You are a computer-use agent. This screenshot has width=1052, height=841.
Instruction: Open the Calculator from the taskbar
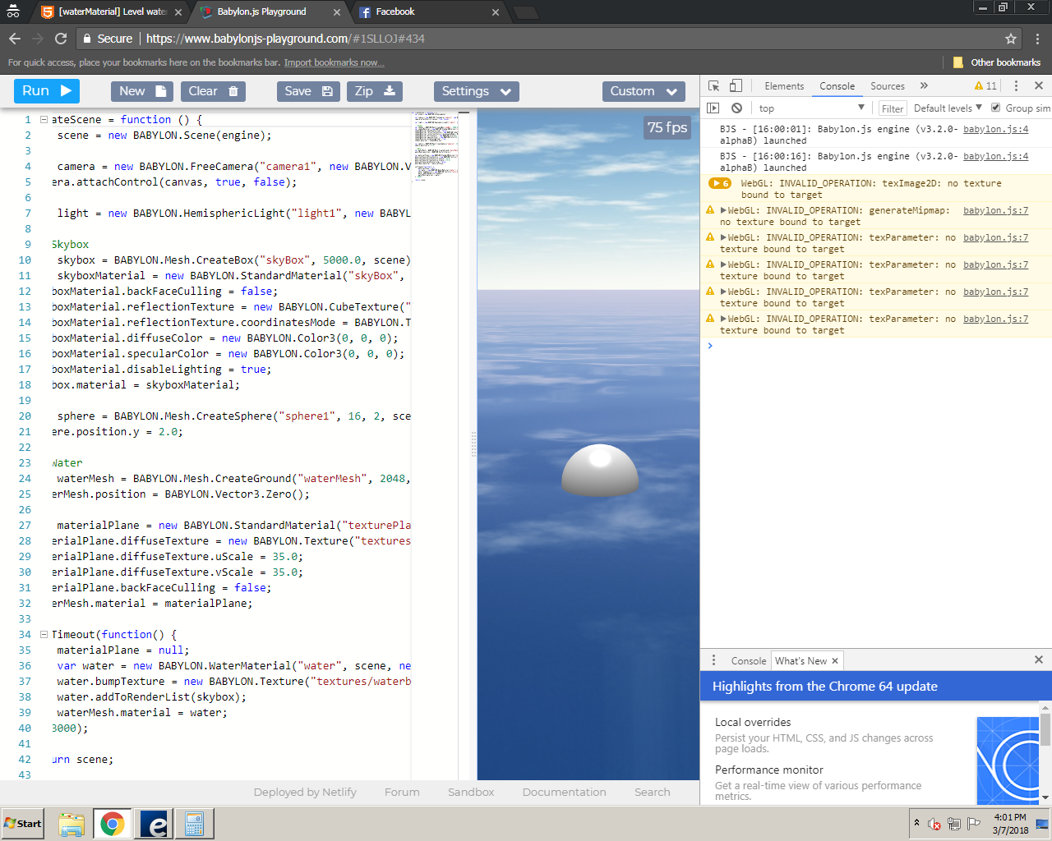[x=194, y=824]
